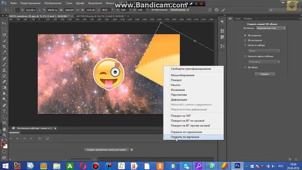Select the Rectangle shape tool
This screenshot has width=302, height=170.
[4, 123]
